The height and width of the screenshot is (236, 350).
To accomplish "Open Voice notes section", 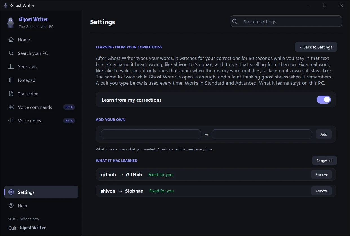I will click(41, 121).
